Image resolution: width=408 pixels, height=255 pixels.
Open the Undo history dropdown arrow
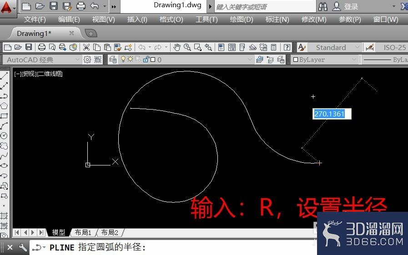tap(150, 47)
